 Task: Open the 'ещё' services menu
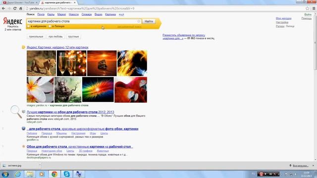[121, 14]
